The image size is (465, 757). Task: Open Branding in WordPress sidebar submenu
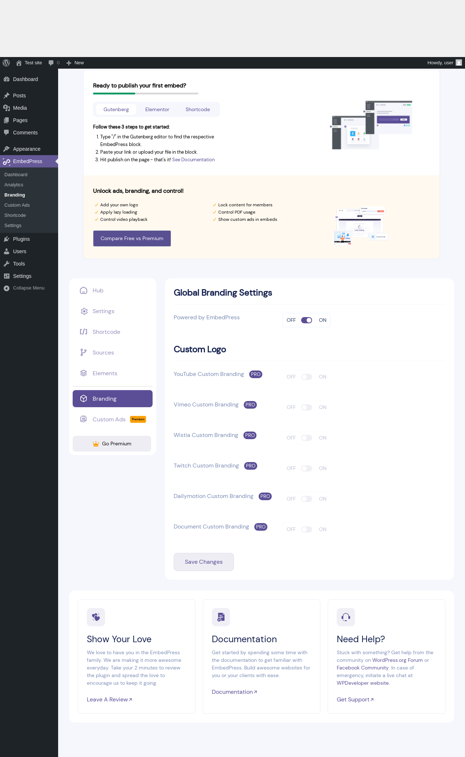15,195
